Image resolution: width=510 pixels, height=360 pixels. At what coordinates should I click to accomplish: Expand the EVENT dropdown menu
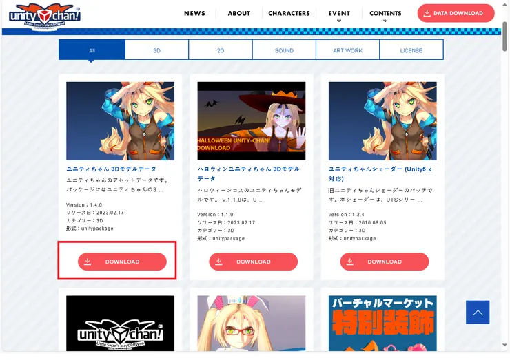339,14
